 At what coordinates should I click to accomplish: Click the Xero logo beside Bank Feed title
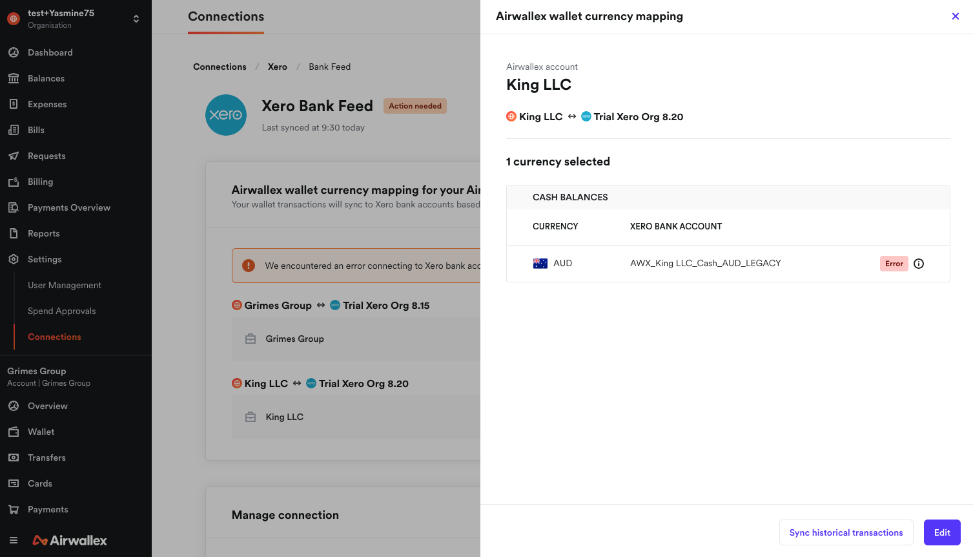coord(226,115)
